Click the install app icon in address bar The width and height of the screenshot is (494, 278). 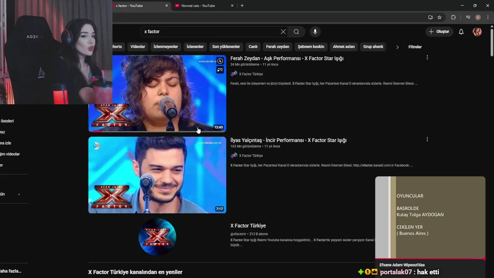point(430,17)
